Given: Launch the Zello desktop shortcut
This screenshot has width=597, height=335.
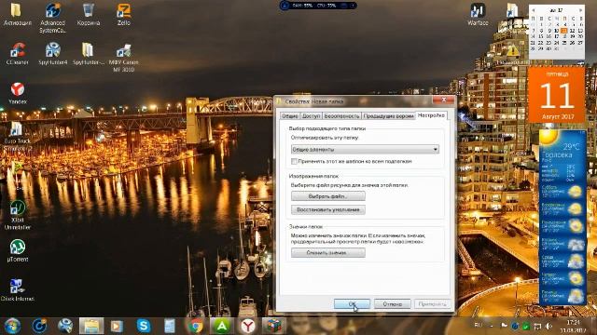Looking at the screenshot, I should coord(124,15).
